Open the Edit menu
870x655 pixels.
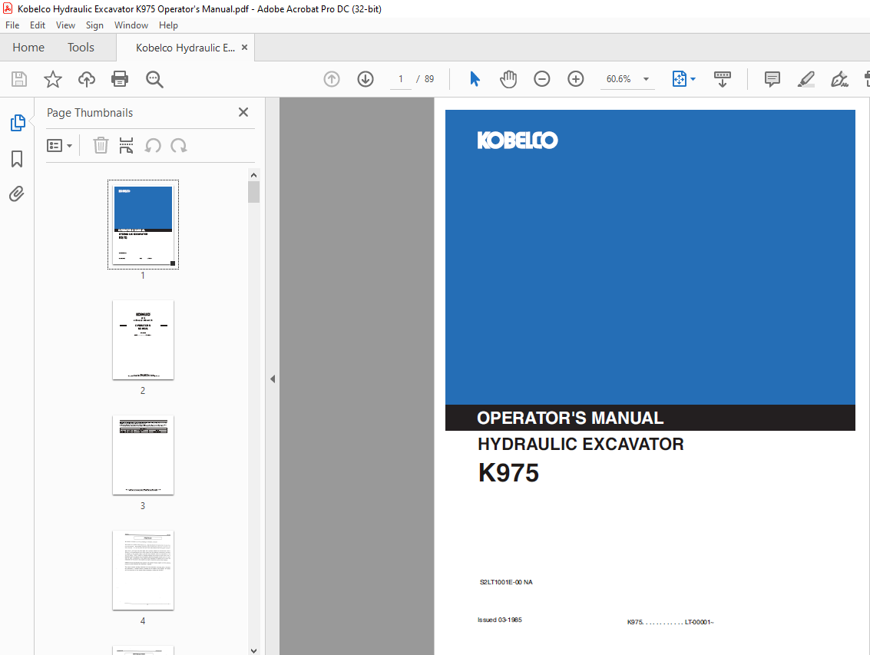pyautogui.click(x=37, y=25)
